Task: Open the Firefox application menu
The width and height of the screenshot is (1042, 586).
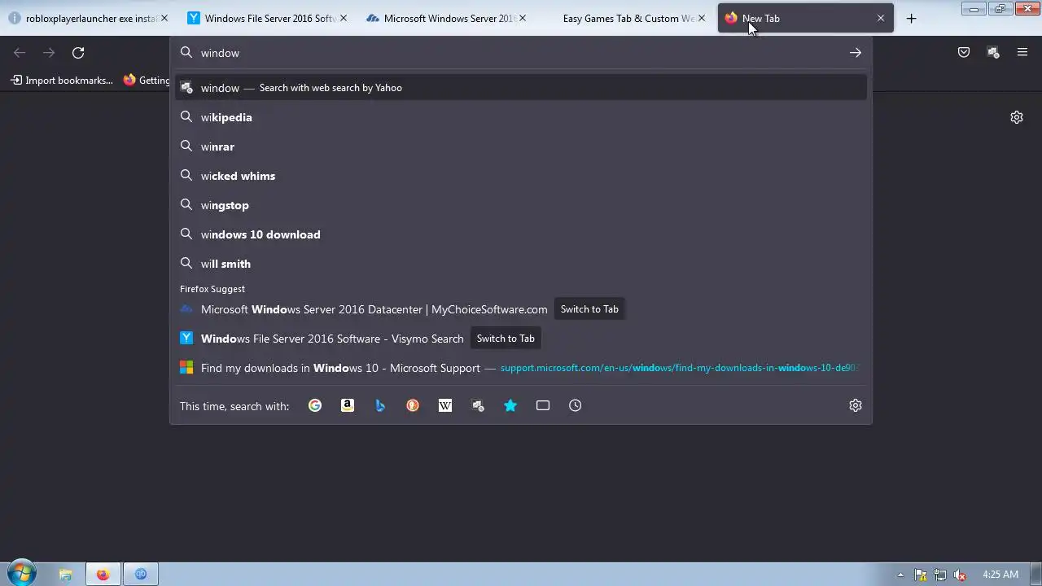Action: coord(1022,53)
